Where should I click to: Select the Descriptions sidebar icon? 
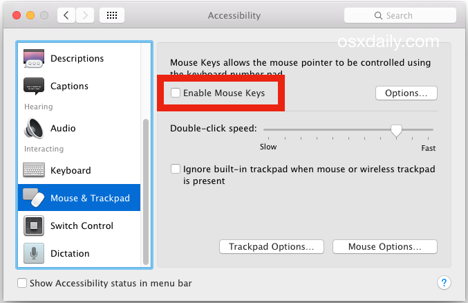[34, 58]
